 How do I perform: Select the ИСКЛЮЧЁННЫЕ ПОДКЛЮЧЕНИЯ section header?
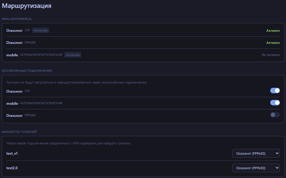tap(27, 71)
